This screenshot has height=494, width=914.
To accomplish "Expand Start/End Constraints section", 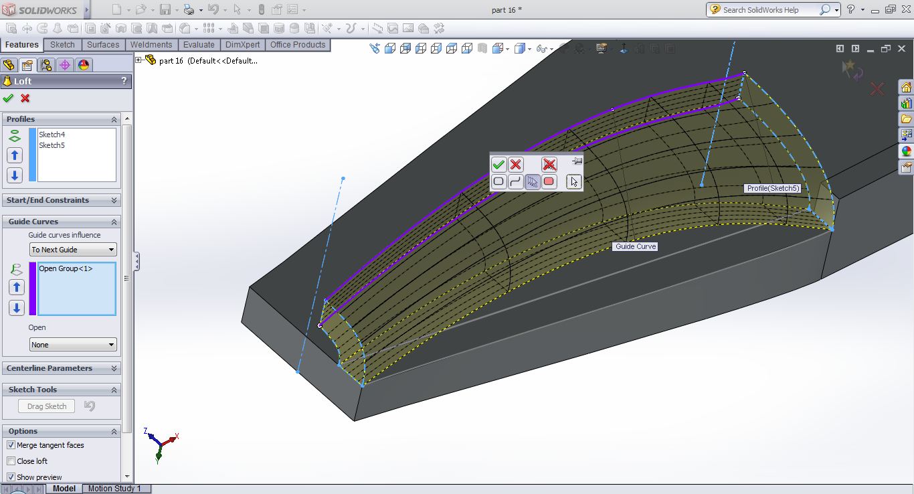I will (x=114, y=200).
